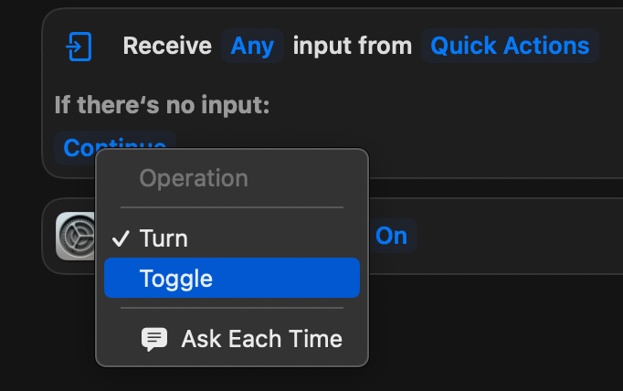
Task: Click the Receive input arrow icon
Action: click(79, 46)
